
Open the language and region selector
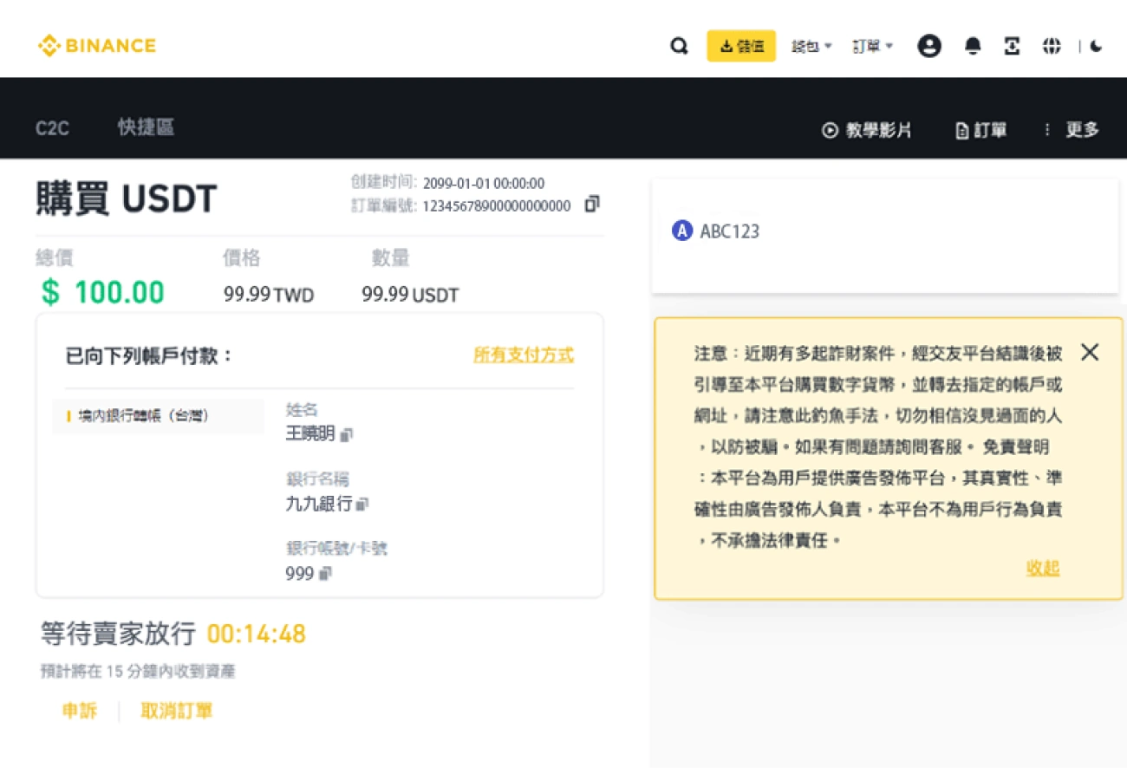point(1052,46)
